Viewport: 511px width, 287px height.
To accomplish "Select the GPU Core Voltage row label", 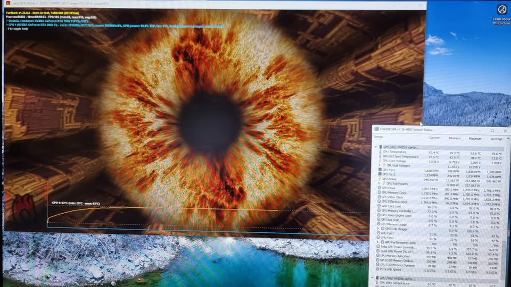I will 394,161.
